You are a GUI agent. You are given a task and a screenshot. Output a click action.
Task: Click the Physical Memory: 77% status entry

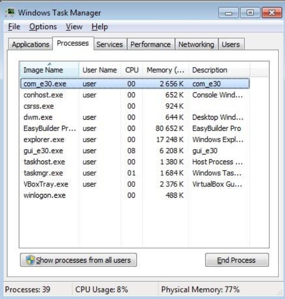200,290
